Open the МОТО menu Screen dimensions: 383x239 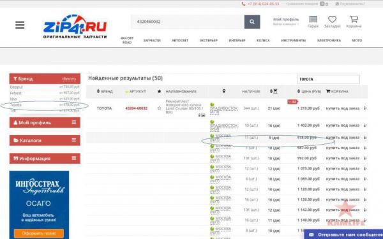[357, 40]
